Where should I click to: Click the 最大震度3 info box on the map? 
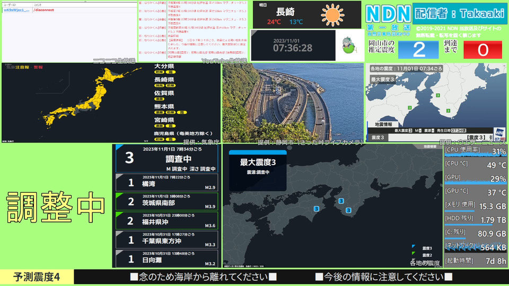point(258,171)
